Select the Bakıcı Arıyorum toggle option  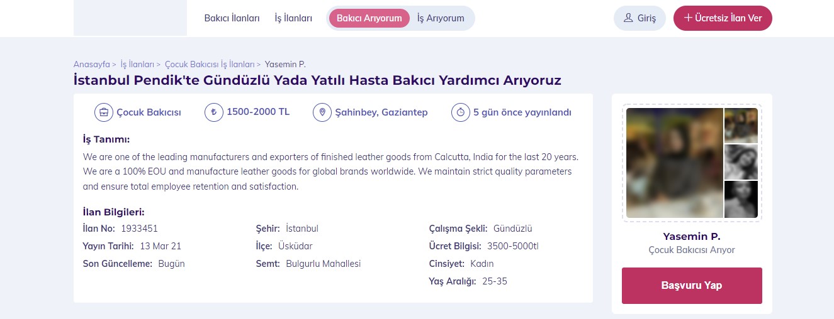point(369,18)
